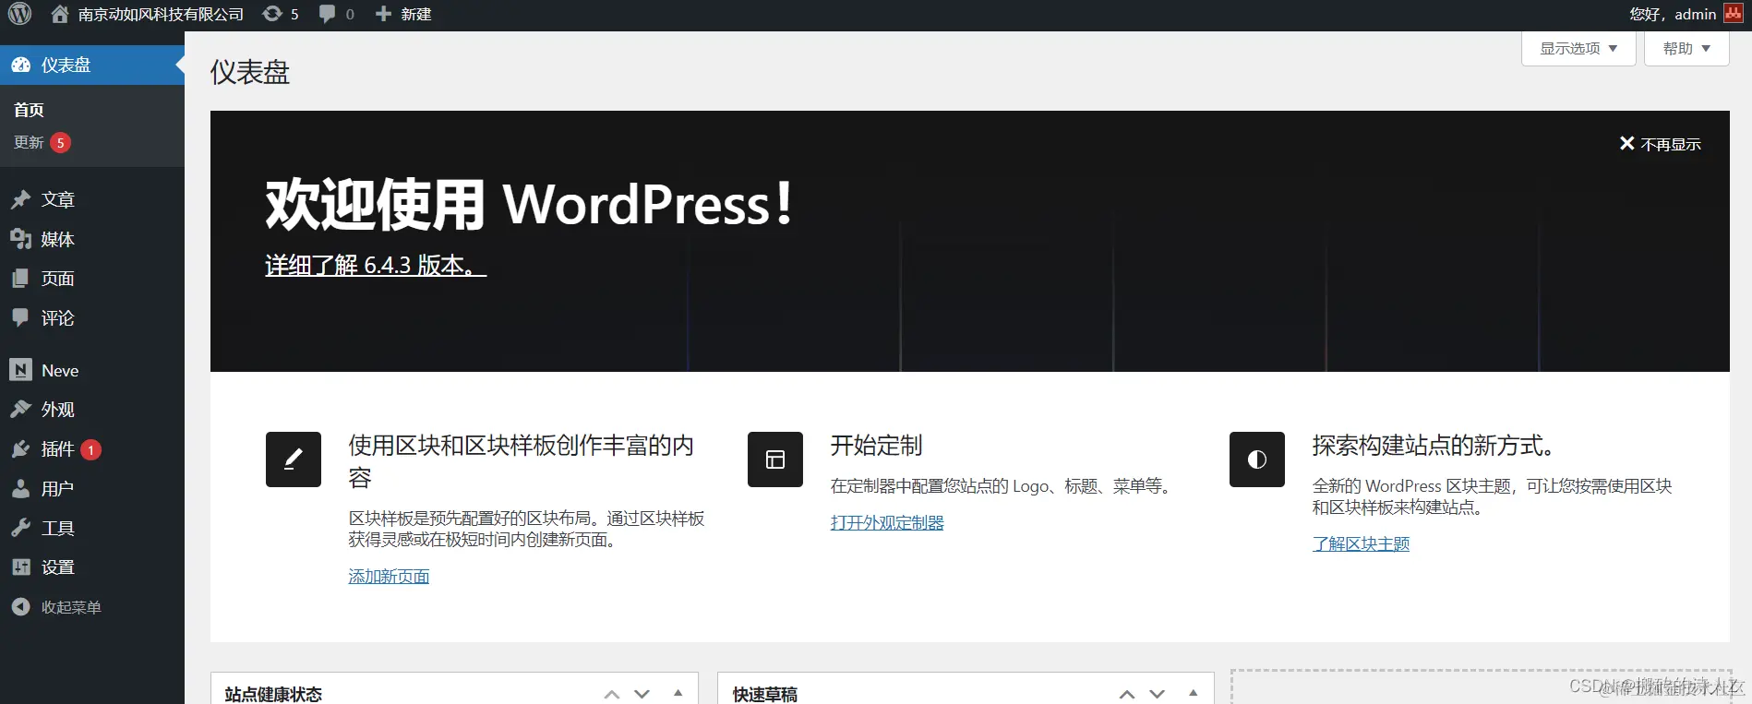1752x704 pixels.
Task: Click the plus 新建 icon in admin bar
Action: (x=383, y=14)
